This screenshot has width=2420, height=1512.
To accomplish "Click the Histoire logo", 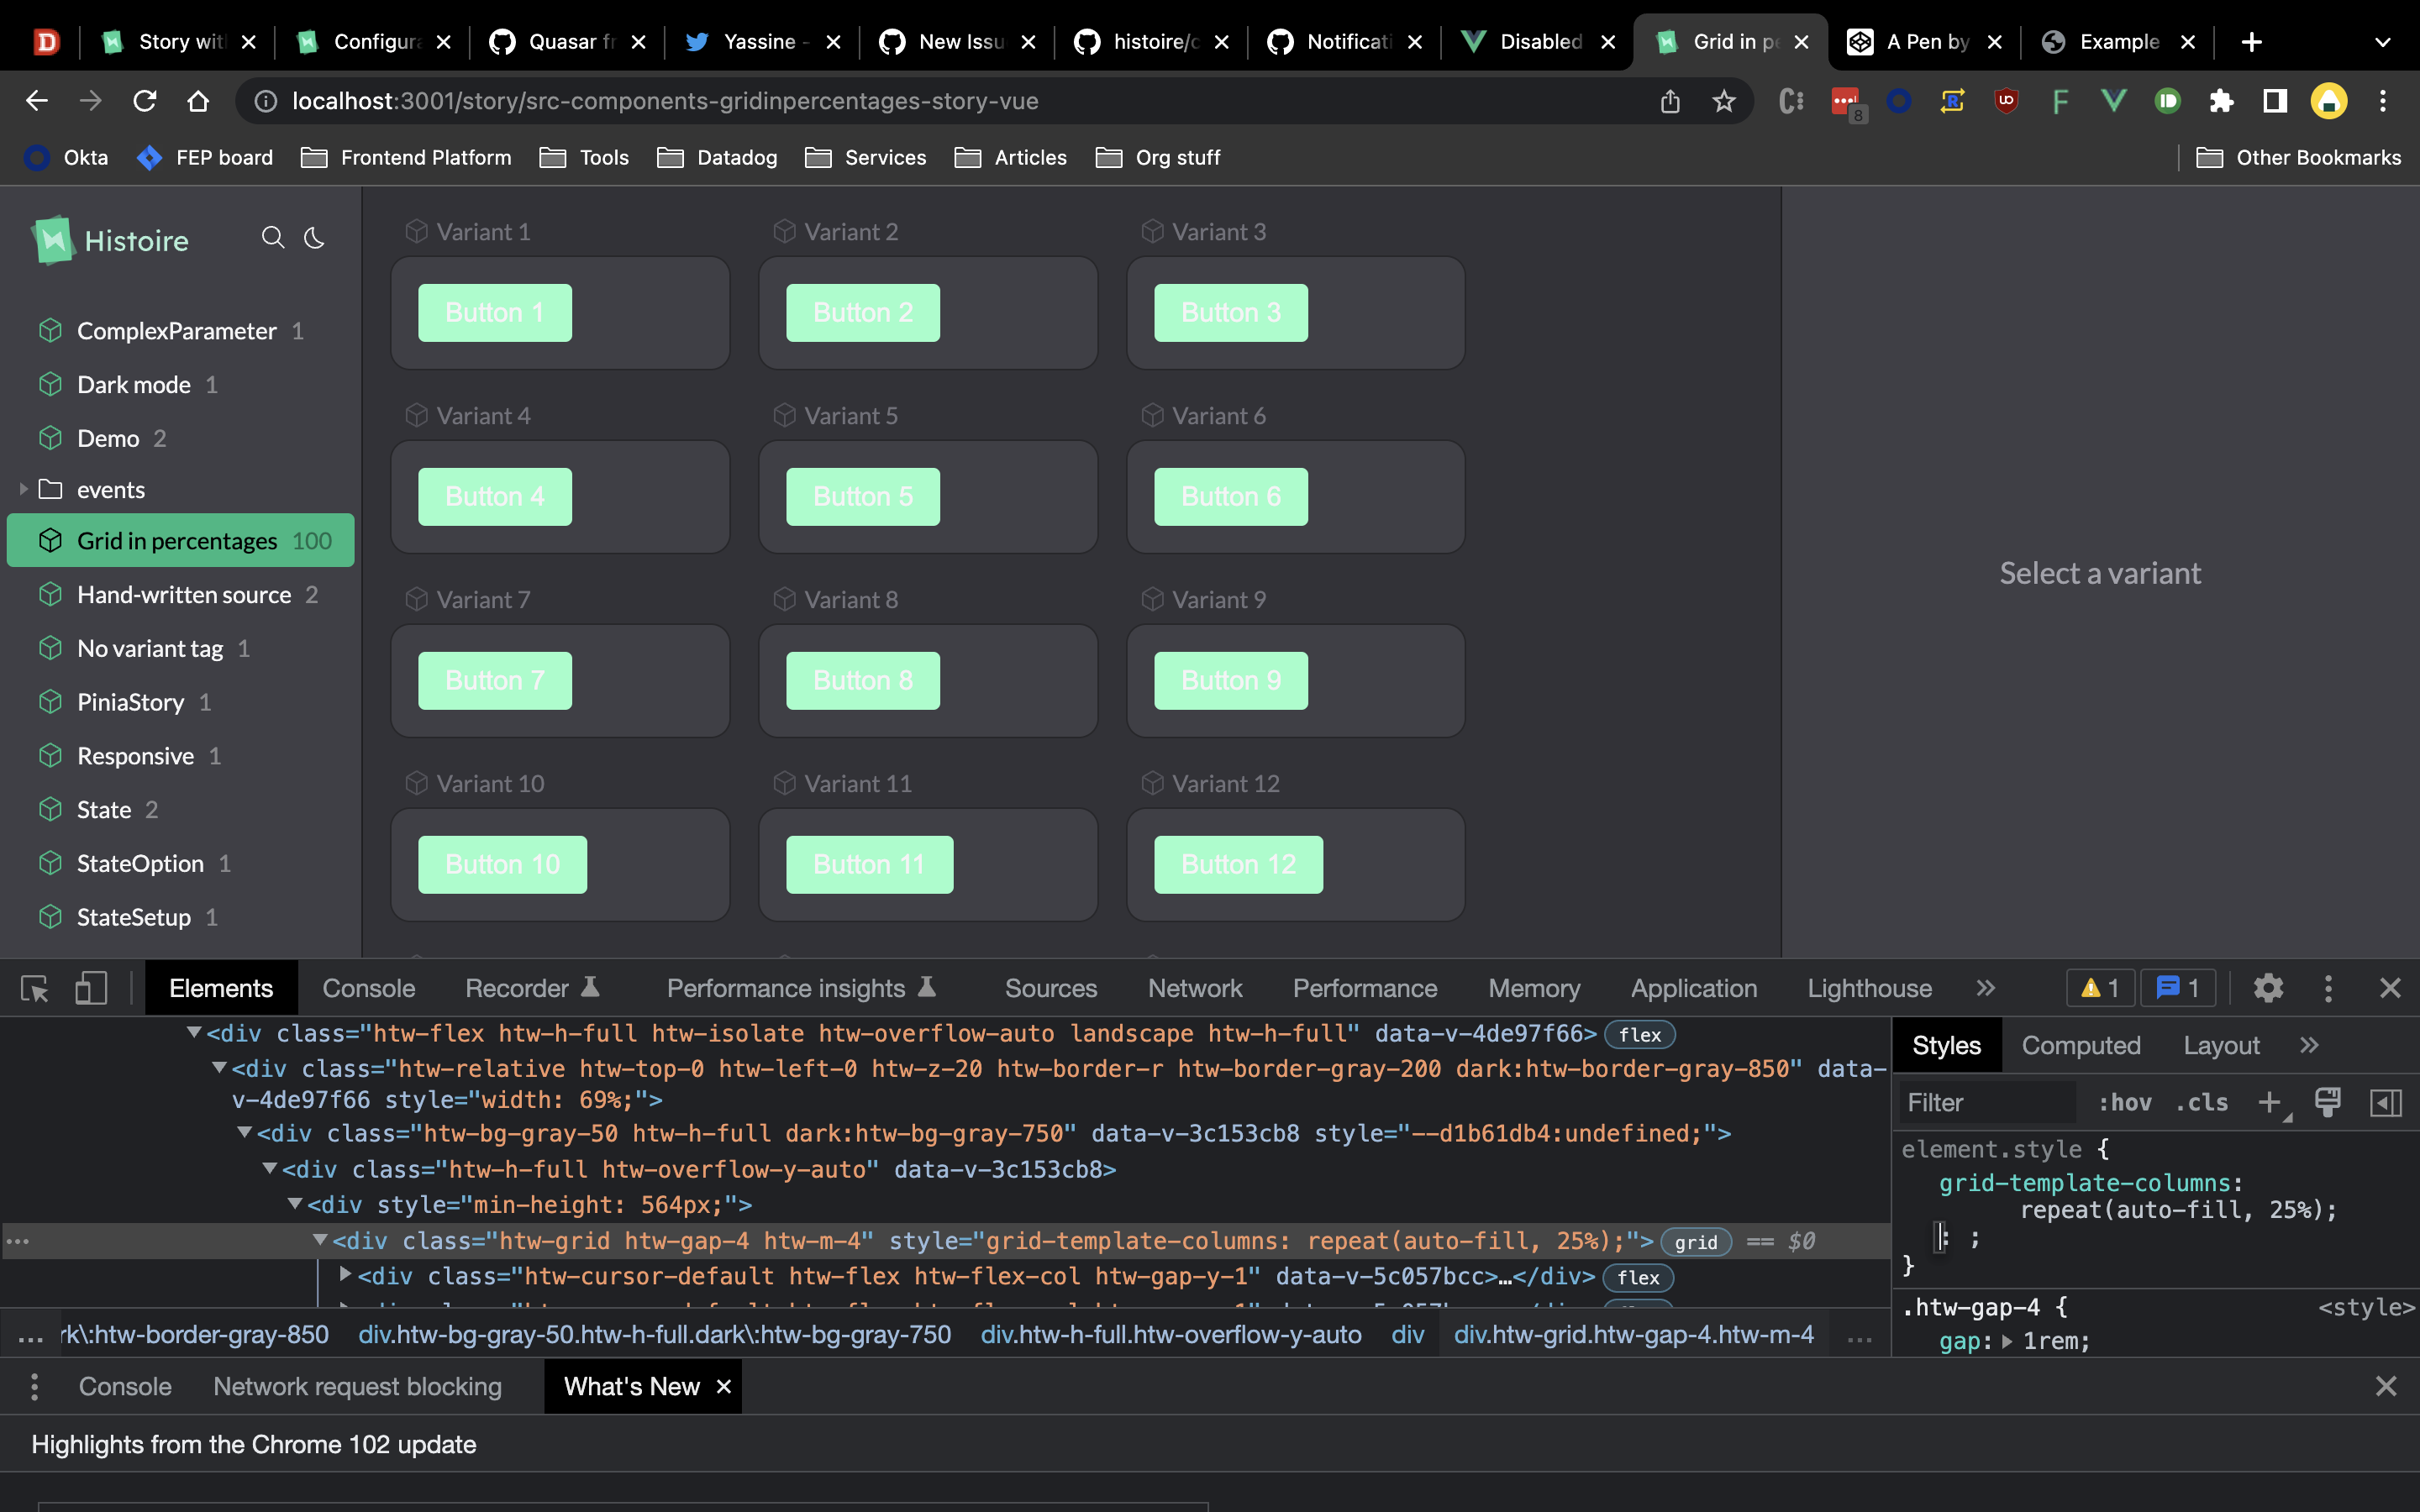I will click(110, 240).
